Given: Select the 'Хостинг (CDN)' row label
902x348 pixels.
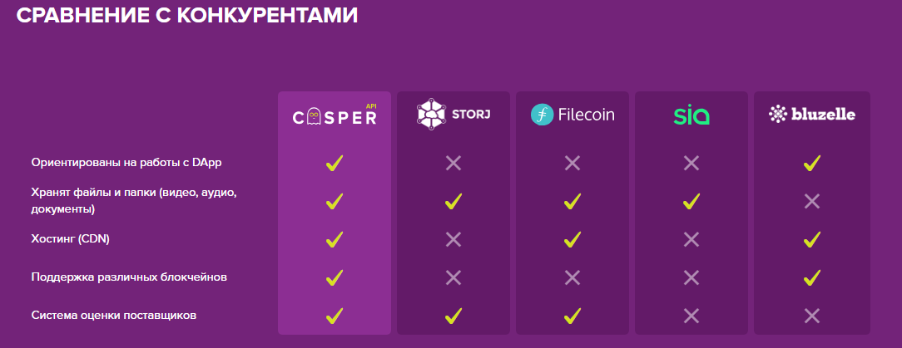Looking at the screenshot, I should coord(70,239).
